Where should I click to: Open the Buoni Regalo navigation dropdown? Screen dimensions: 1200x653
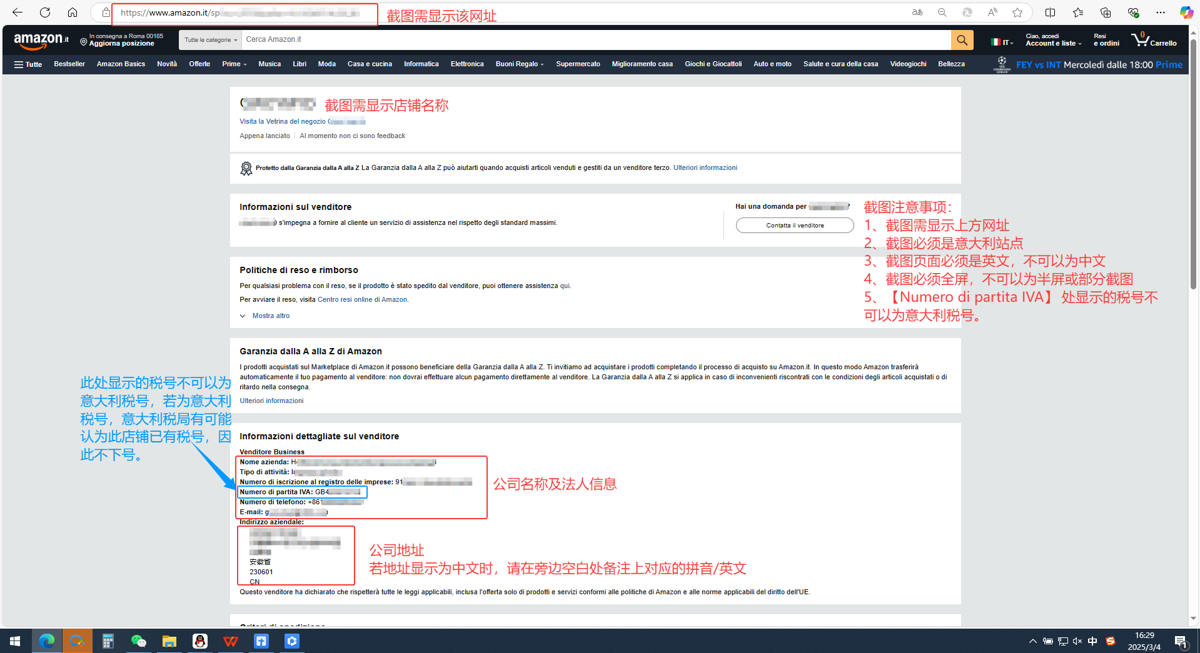tap(519, 64)
